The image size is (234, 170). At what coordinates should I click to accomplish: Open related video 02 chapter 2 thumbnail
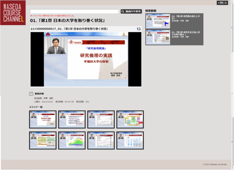[158, 21]
